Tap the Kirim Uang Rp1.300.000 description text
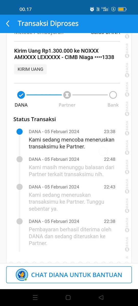This screenshot has width=138, height=306. (64, 54)
